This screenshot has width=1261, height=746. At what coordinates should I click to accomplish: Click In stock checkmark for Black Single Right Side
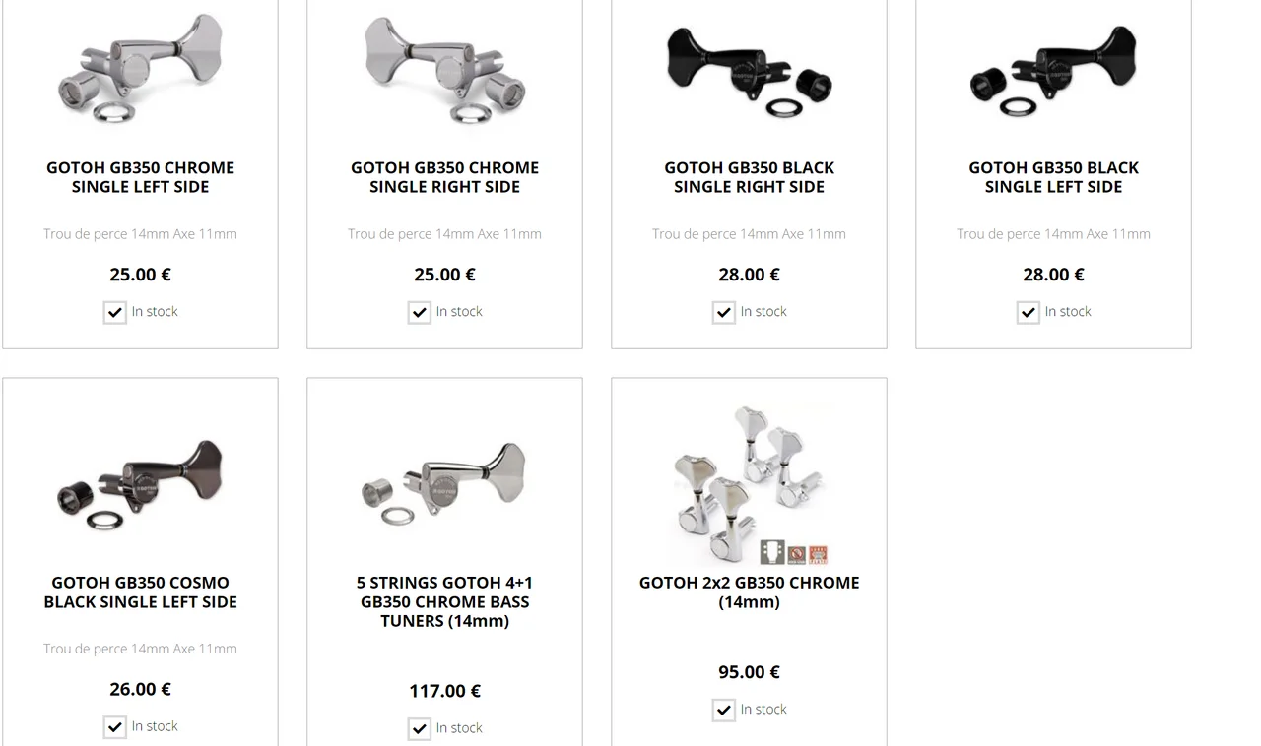tap(724, 313)
